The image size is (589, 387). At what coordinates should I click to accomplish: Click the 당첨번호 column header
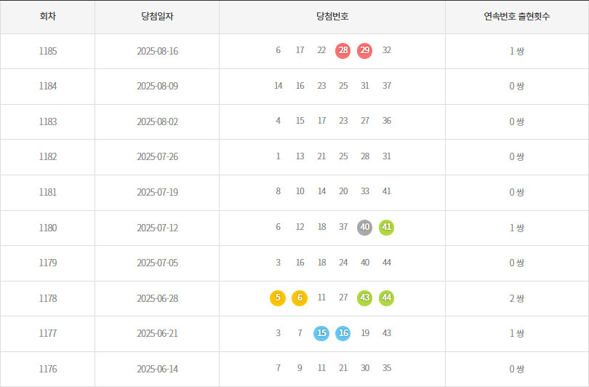point(332,17)
